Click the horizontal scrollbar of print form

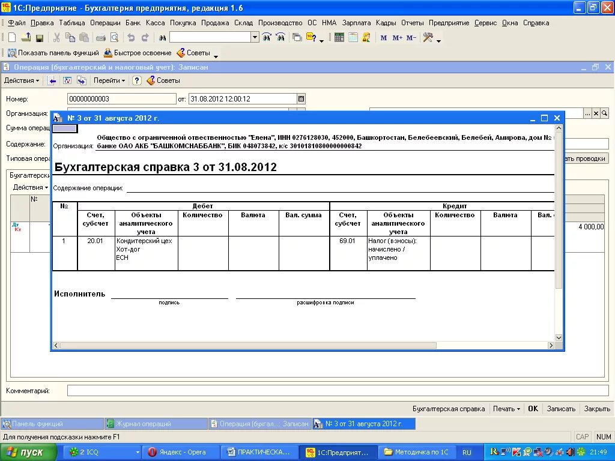[248, 345]
